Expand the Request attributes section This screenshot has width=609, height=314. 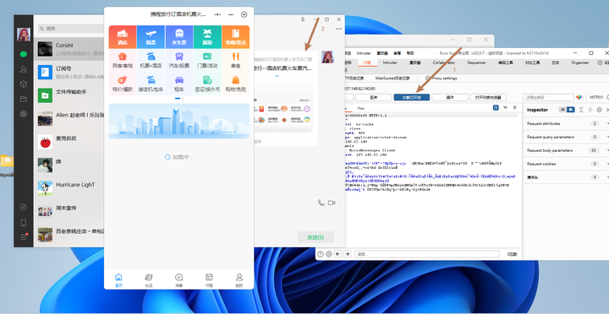[566, 123]
